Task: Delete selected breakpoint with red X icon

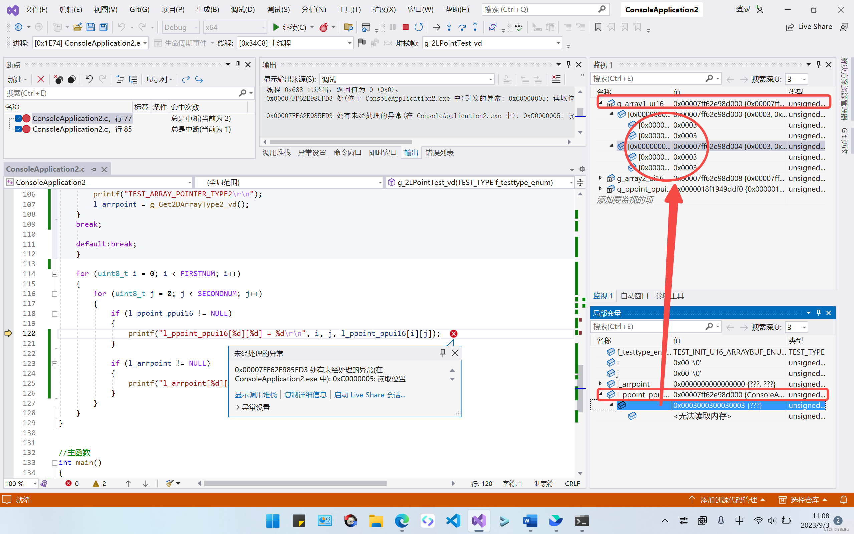Action: (41, 79)
